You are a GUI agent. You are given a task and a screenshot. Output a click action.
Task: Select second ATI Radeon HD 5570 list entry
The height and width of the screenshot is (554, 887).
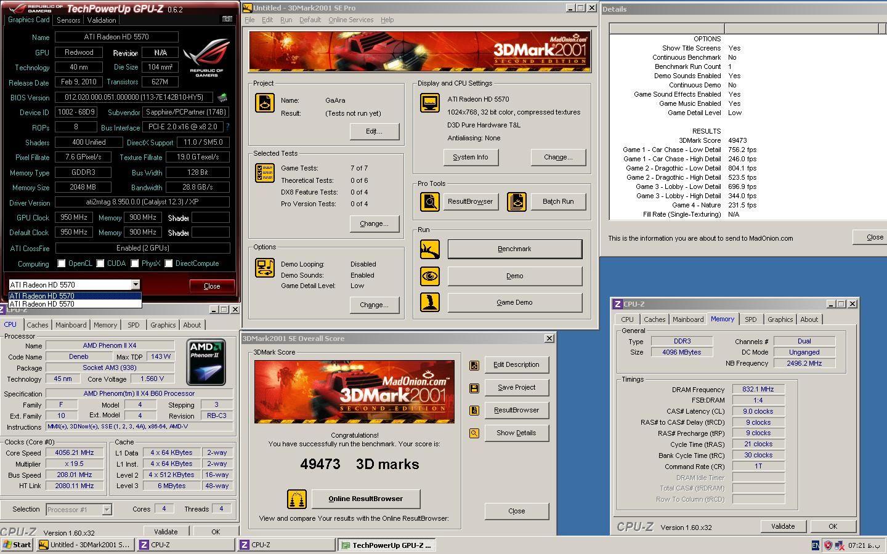click(x=75, y=303)
